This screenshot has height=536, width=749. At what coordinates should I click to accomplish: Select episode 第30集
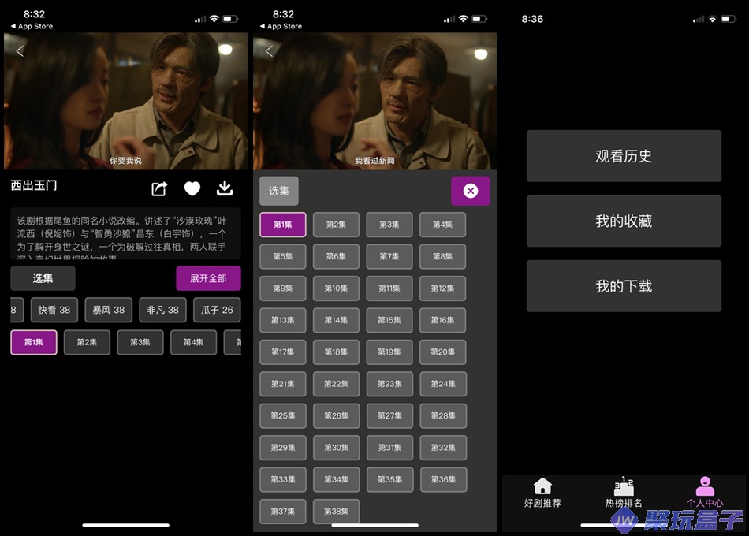337,448
